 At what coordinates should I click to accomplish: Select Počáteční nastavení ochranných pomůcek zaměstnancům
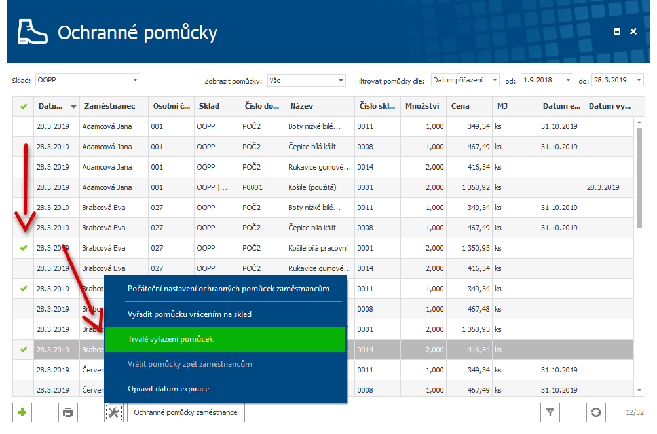point(229,289)
